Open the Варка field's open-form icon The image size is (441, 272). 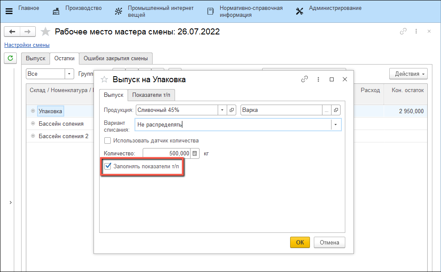tap(336, 110)
